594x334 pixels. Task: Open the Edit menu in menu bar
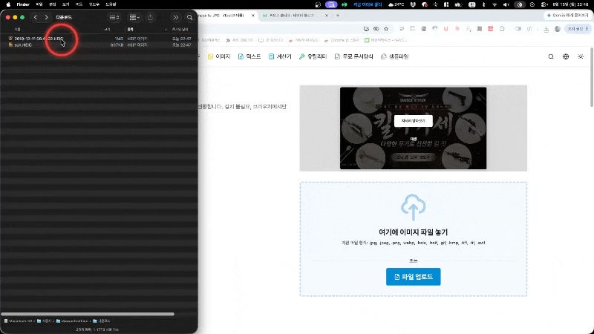click(53, 4)
